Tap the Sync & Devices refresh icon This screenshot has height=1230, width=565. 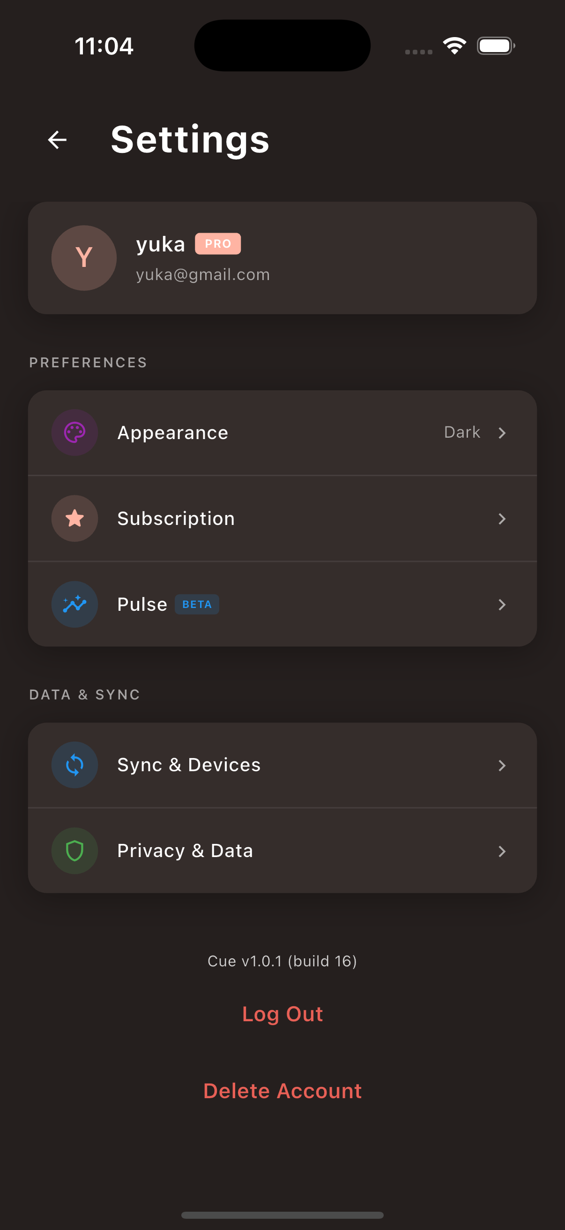[75, 765]
